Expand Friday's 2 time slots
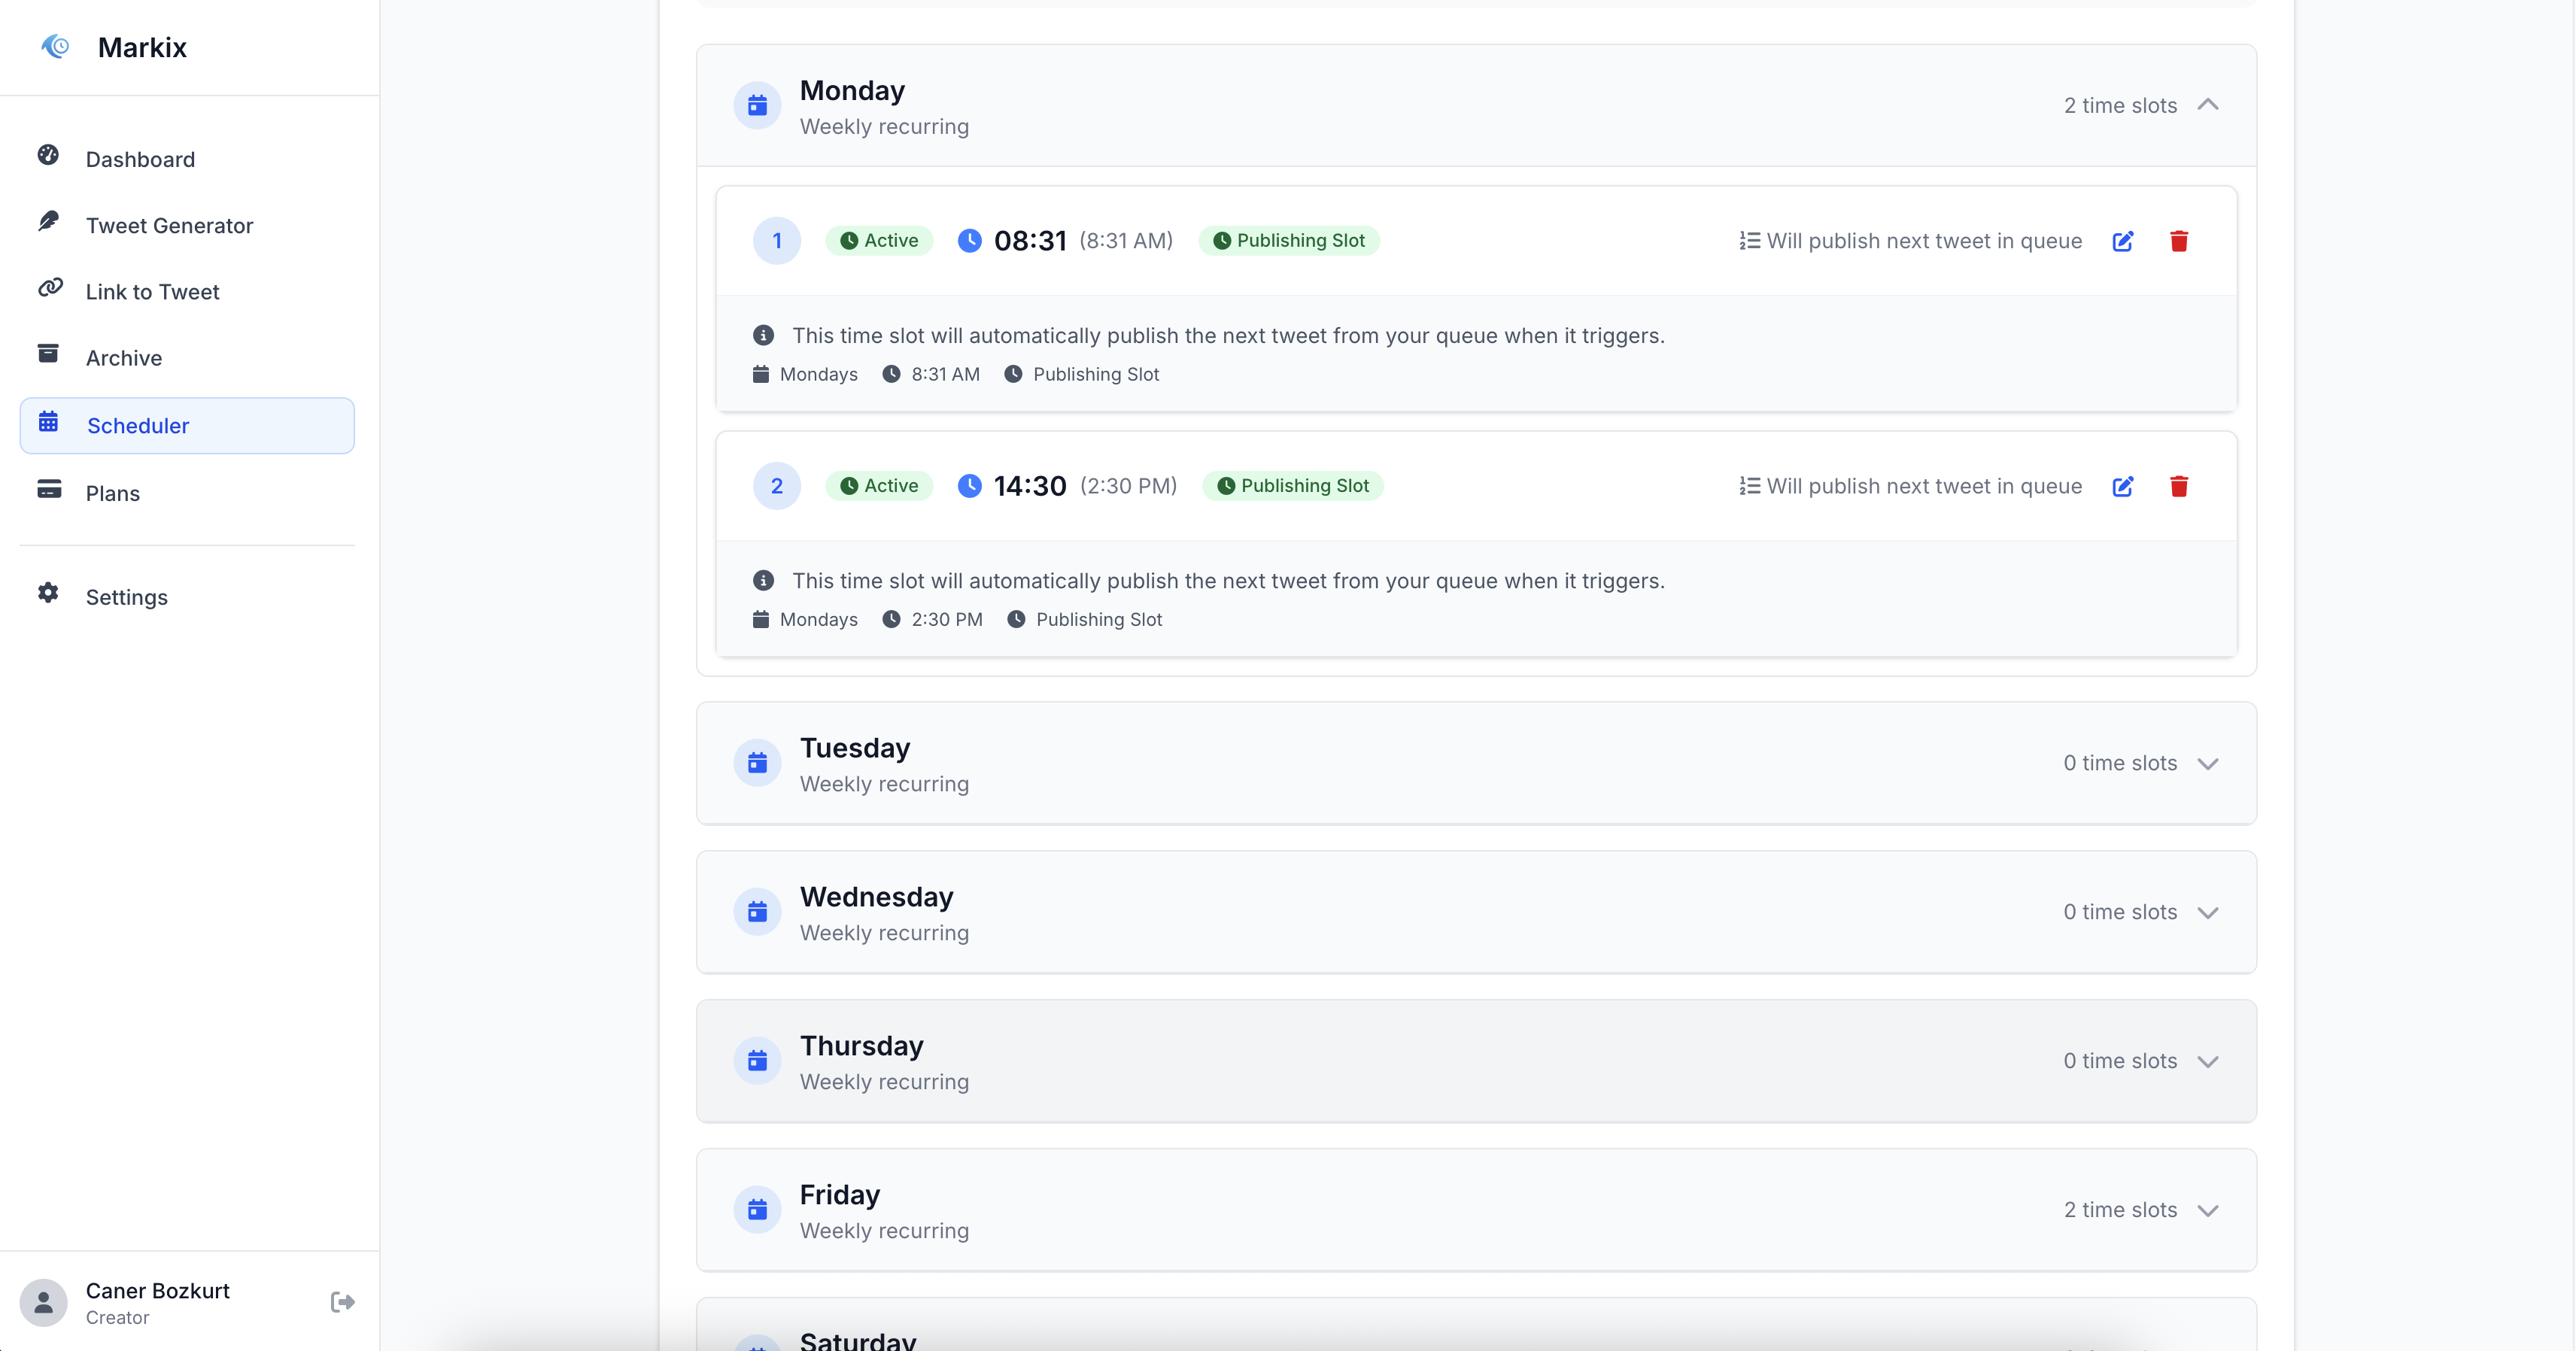 tap(2207, 1210)
